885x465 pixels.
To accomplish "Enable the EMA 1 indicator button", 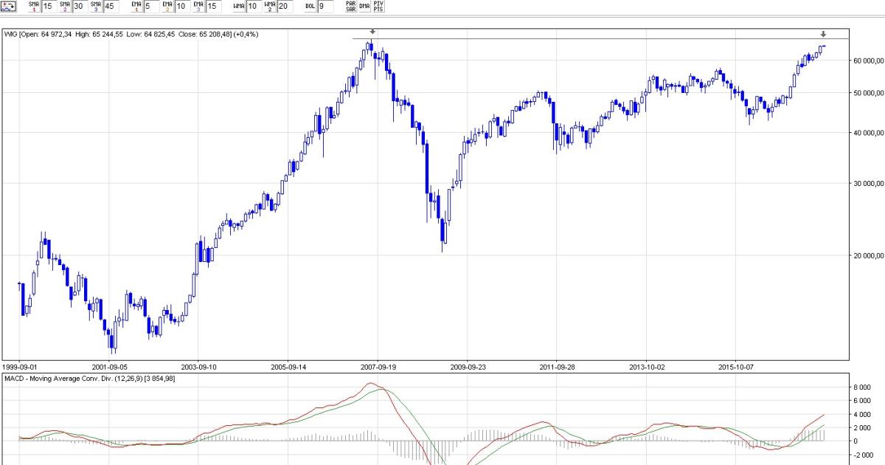I will click(136, 7).
